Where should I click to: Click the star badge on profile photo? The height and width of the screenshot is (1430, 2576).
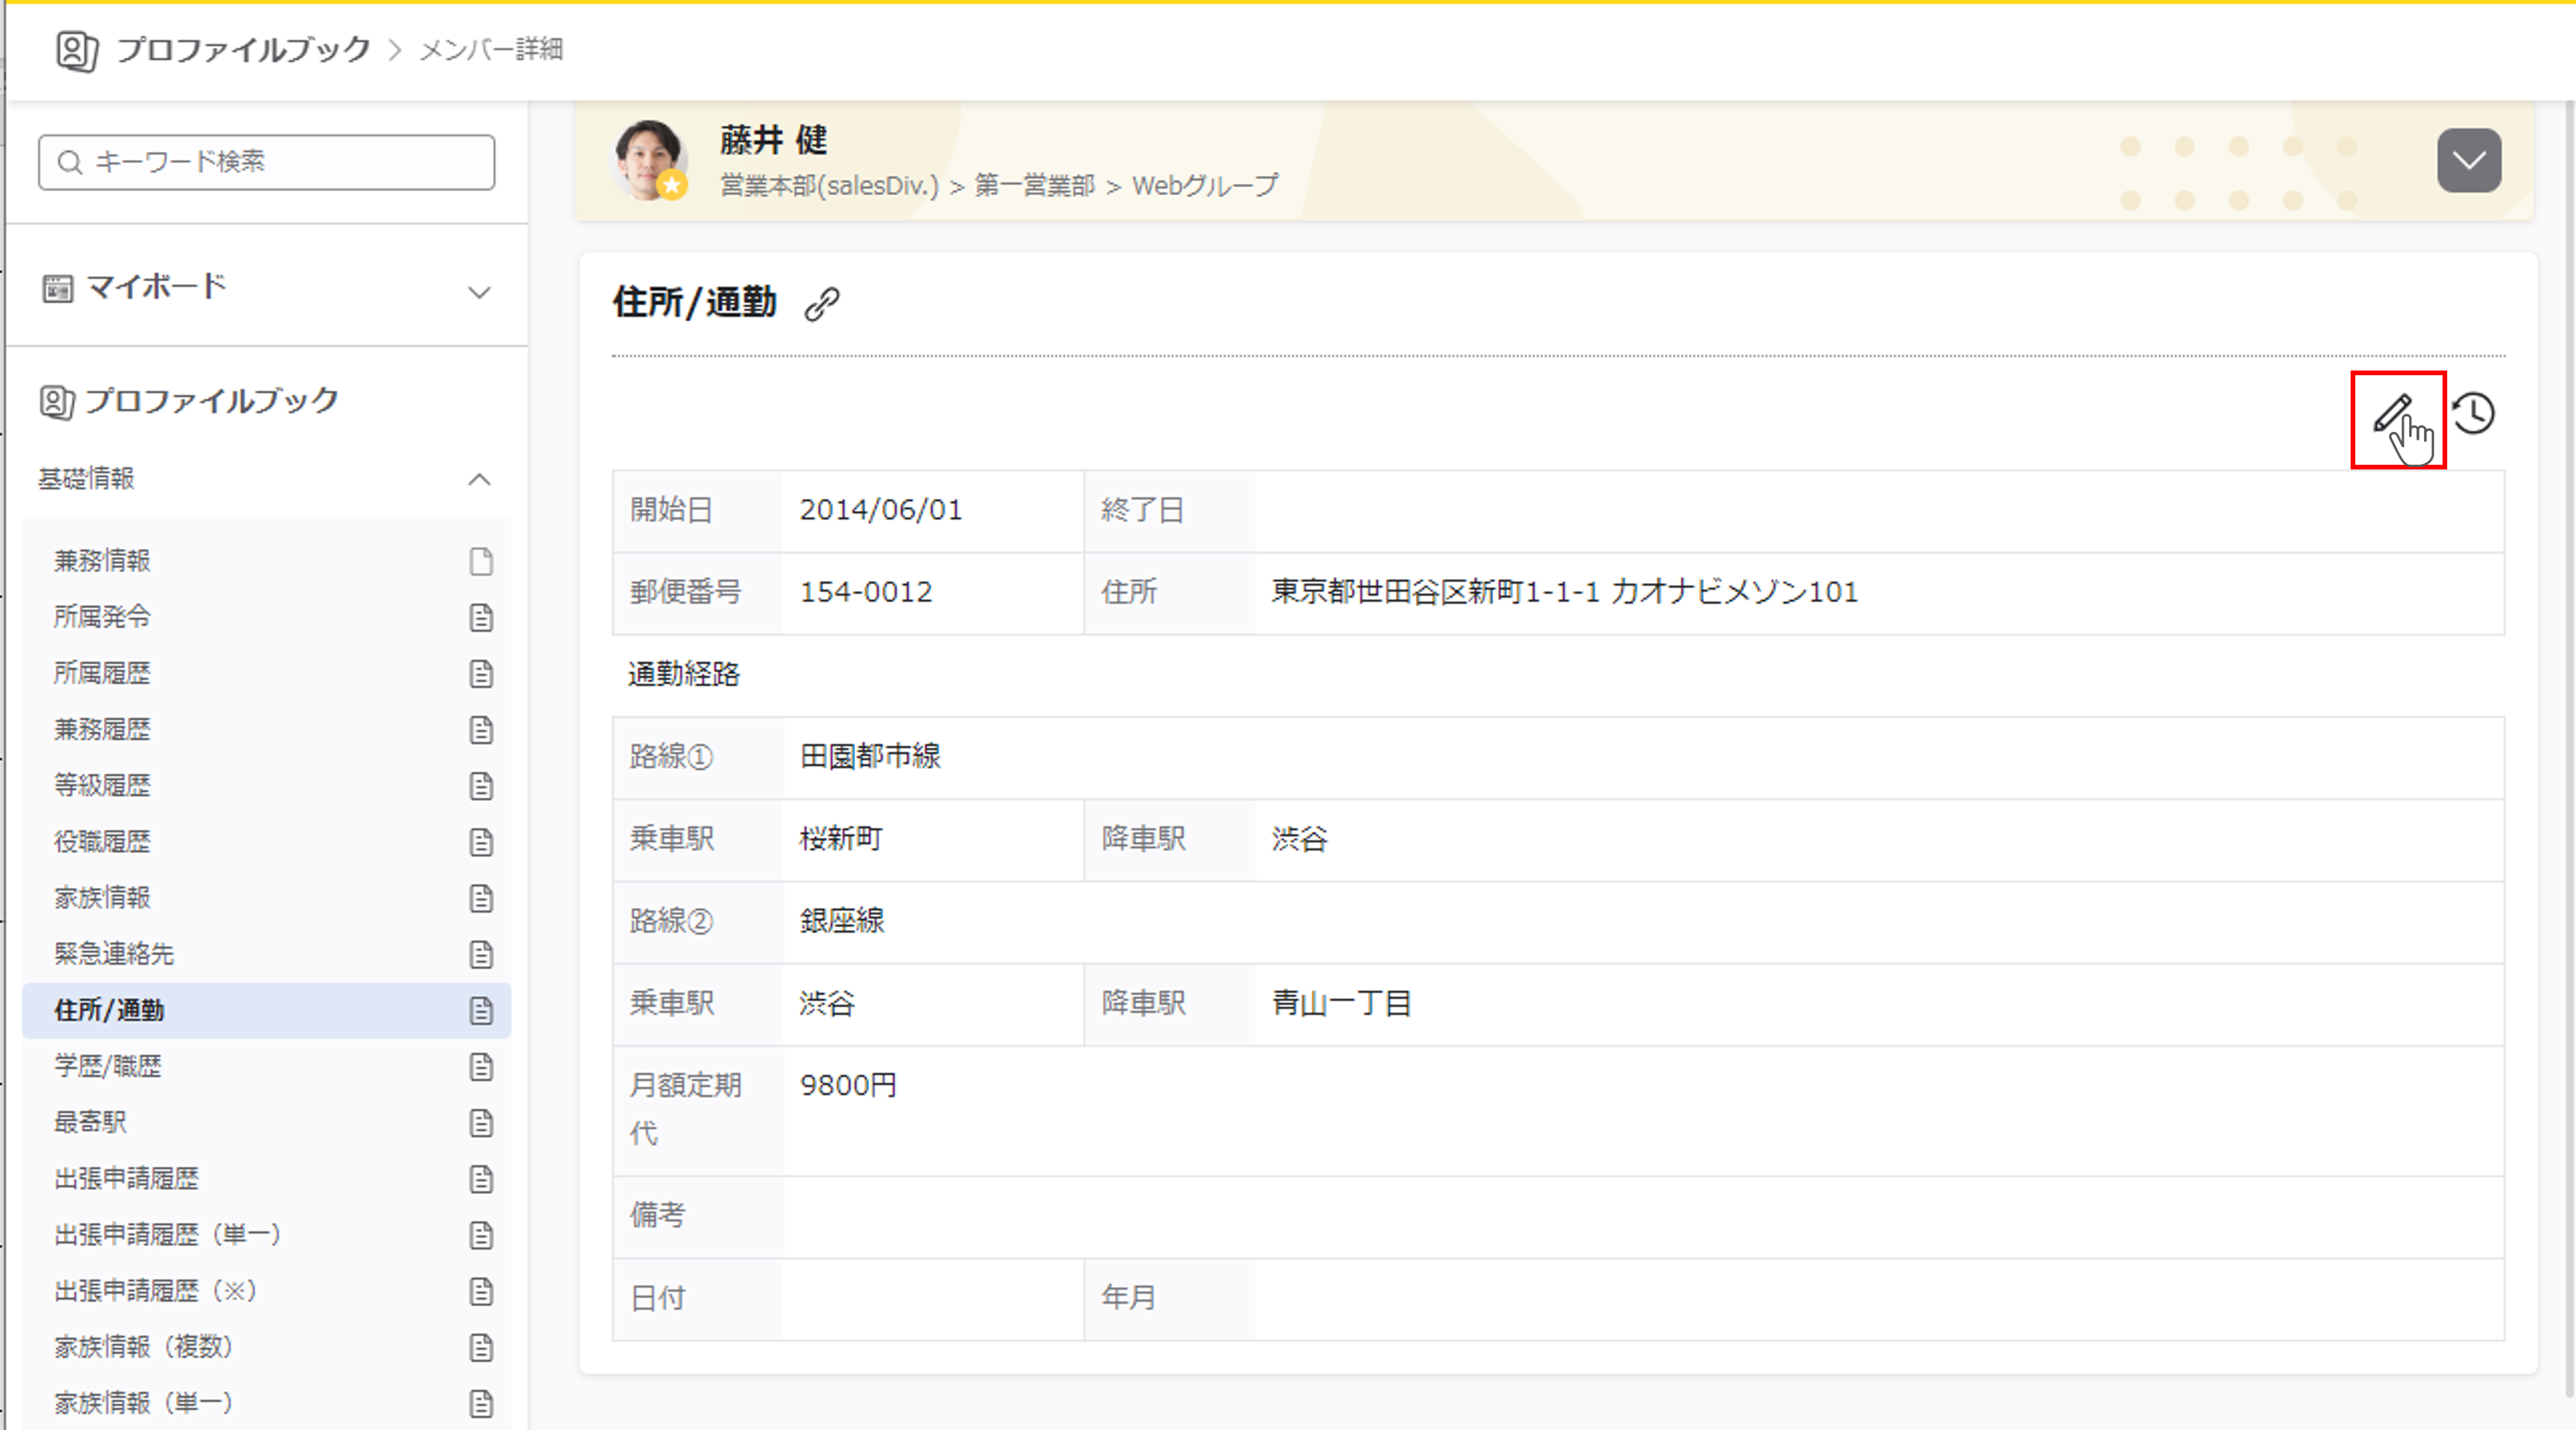point(673,185)
